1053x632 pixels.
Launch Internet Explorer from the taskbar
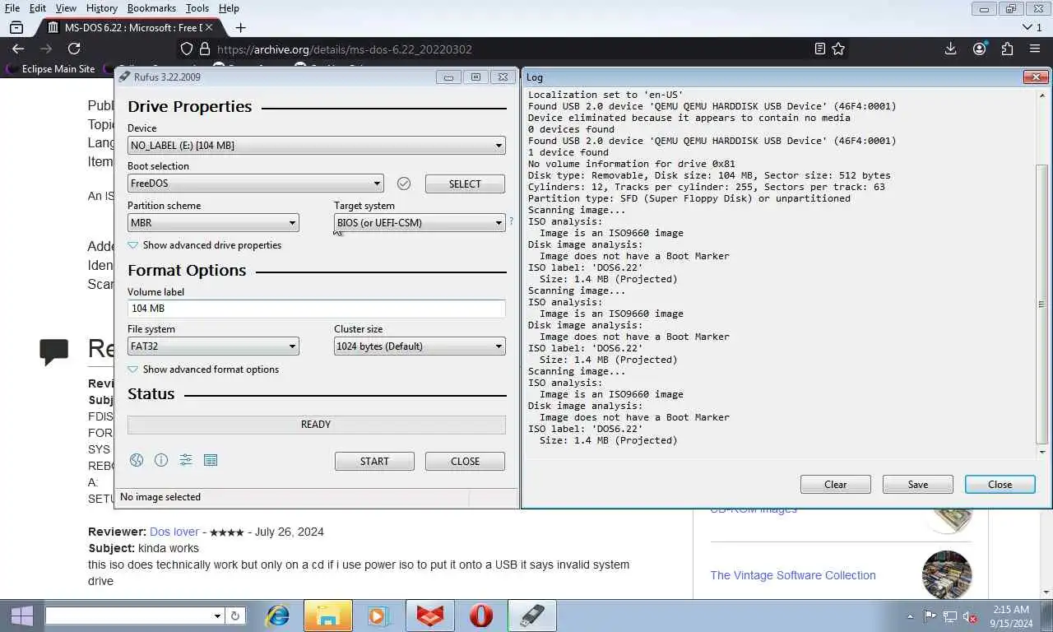click(277, 616)
